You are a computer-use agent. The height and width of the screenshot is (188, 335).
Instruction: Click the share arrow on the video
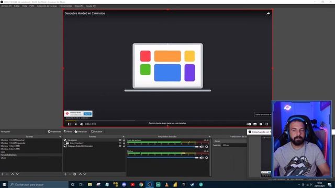(268, 14)
